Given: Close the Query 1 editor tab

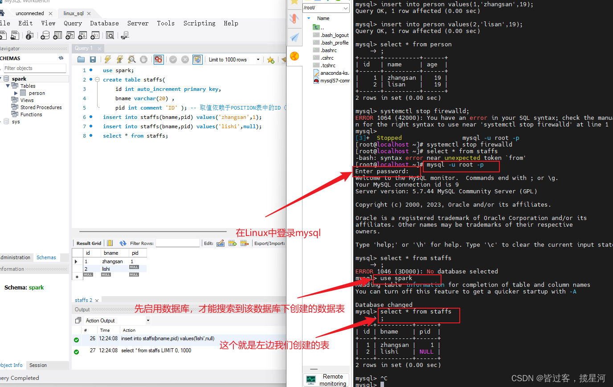Looking at the screenshot, I should tap(99, 49).
